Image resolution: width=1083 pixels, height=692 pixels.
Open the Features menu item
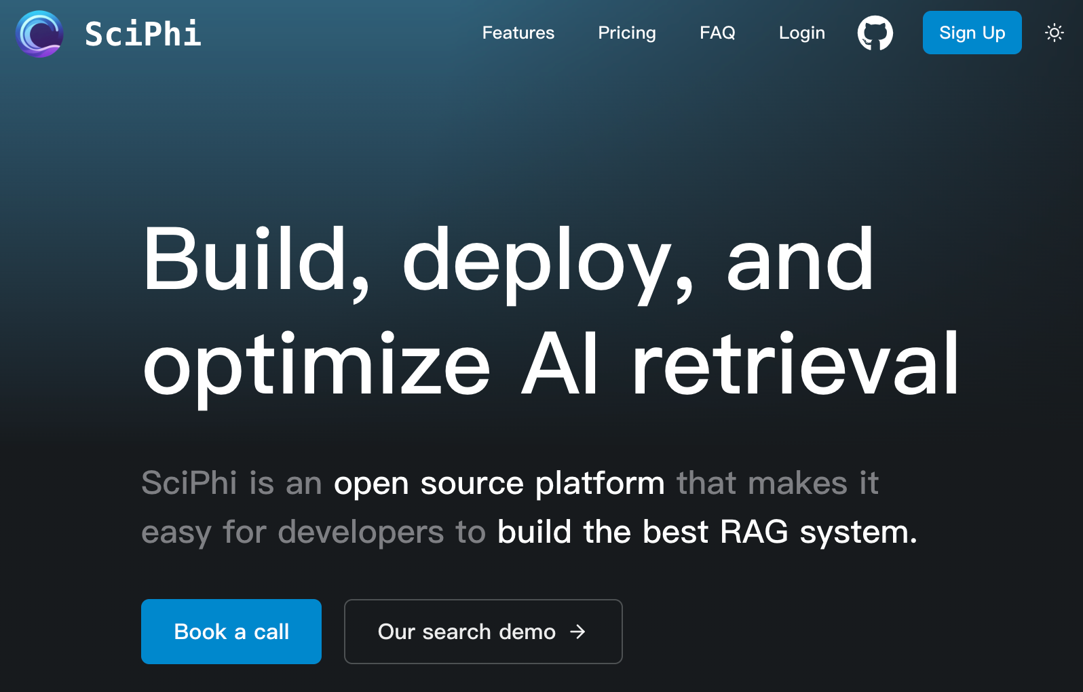tap(518, 33)
